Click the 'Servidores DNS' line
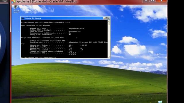Image resolution: width=184 pixels, height=103 pixels. tap(53, 53)
